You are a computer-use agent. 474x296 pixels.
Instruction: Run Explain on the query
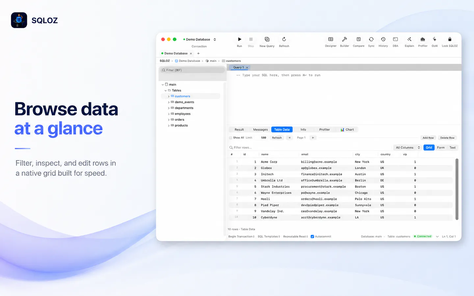click(x=409, y=39)
